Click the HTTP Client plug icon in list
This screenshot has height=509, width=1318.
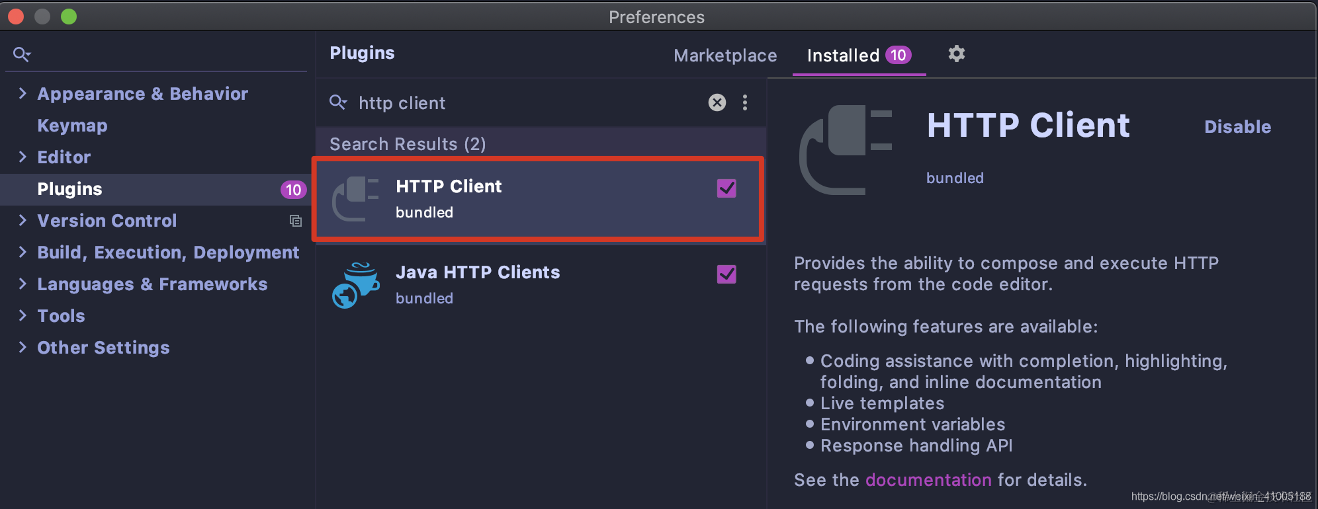click(355, 198)
